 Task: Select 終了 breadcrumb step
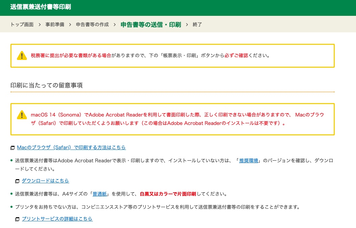coord(197,25)
